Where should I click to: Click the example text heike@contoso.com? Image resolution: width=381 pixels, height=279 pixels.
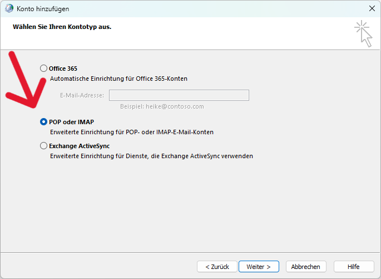point(175,106)
